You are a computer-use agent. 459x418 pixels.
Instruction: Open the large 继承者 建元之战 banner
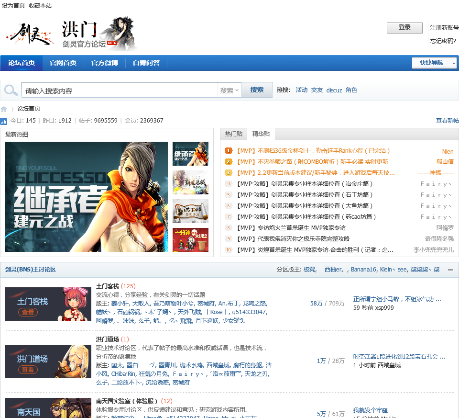pos(87,197)
